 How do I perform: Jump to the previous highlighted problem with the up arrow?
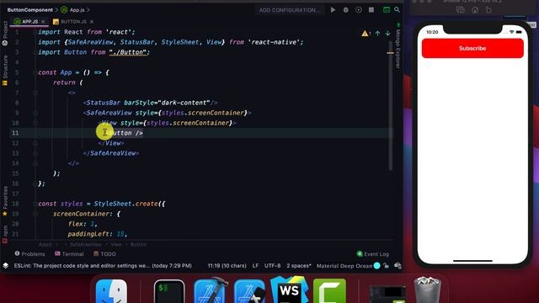(x=378, y=34)
